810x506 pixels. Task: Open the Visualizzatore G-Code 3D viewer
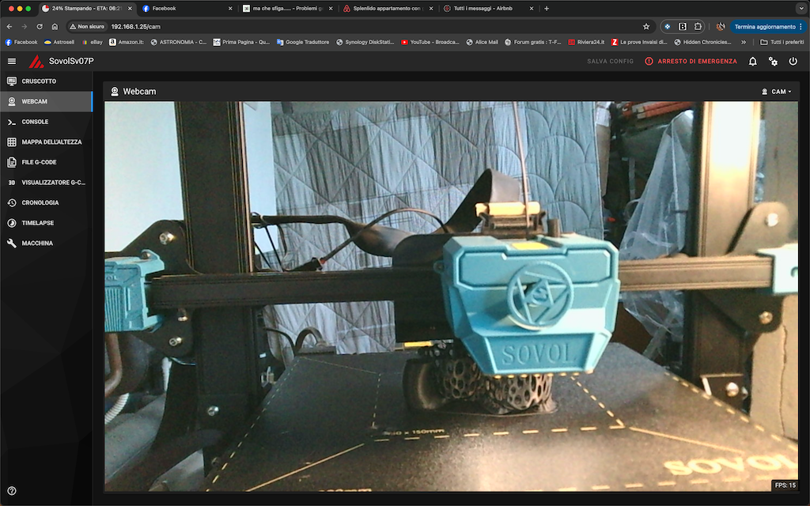(x=52, y=183)
